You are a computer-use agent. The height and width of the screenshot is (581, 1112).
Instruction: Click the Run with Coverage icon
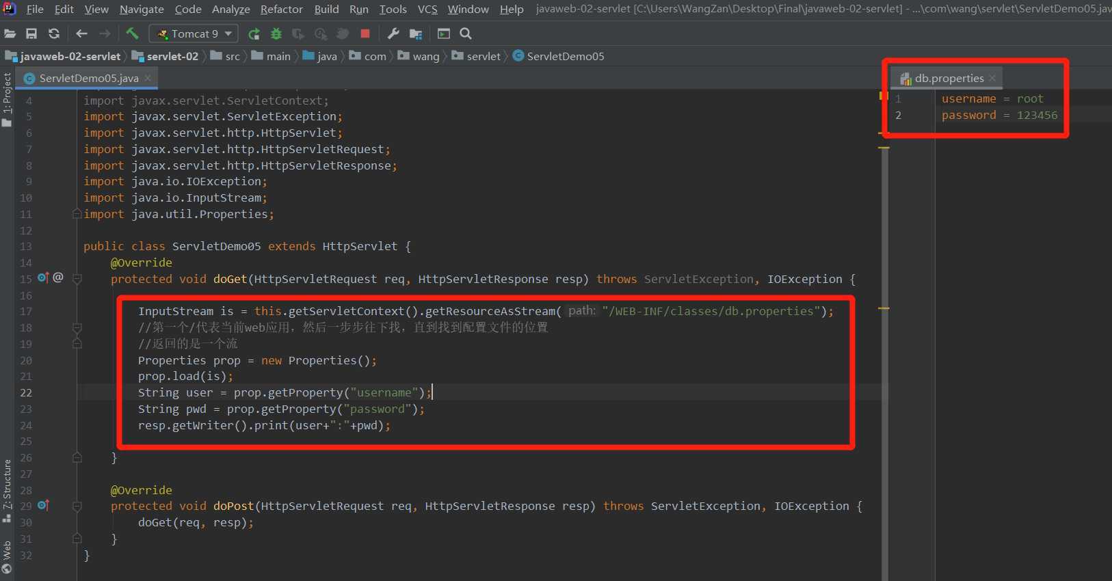click(x=298, y=33)
